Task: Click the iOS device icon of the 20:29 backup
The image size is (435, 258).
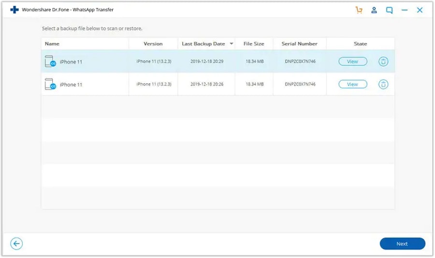Action: (50, 61)
